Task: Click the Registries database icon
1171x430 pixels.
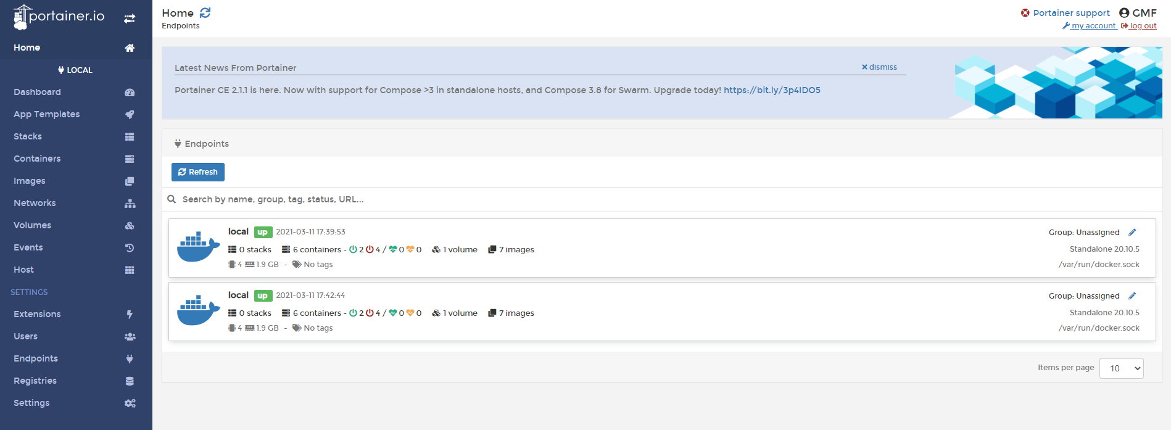Action: [x=130, y=381]
